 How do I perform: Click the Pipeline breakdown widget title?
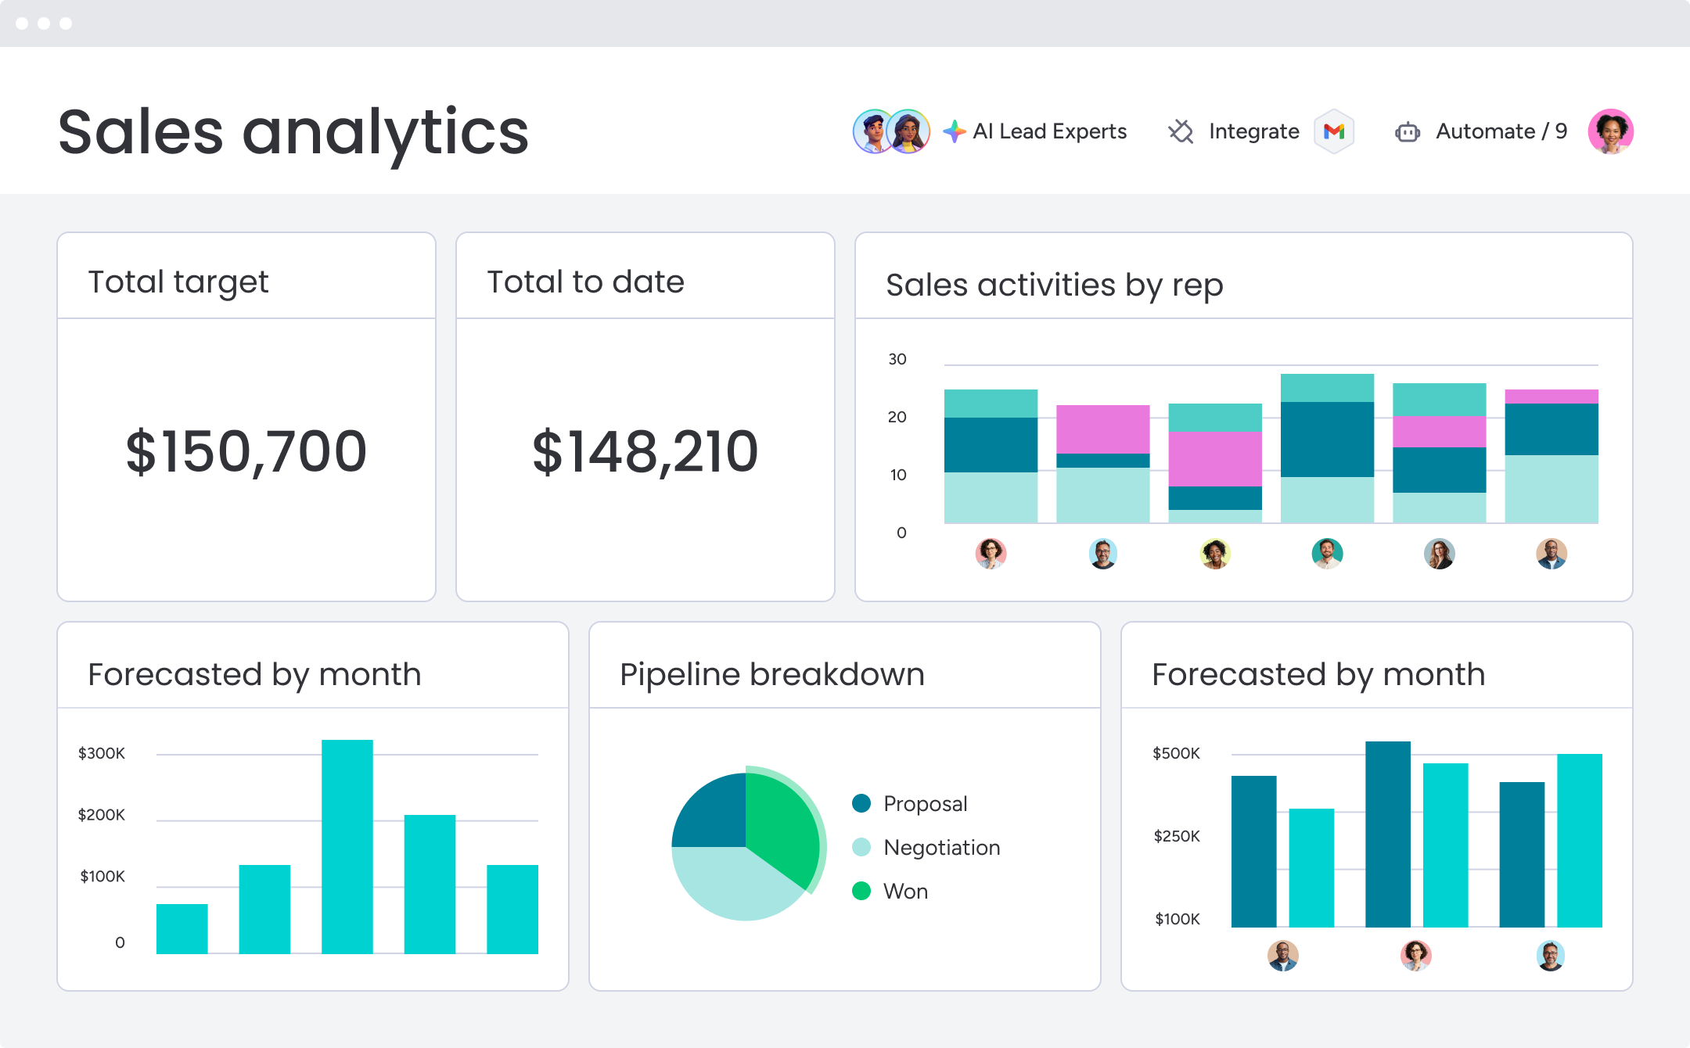[772, 673]
